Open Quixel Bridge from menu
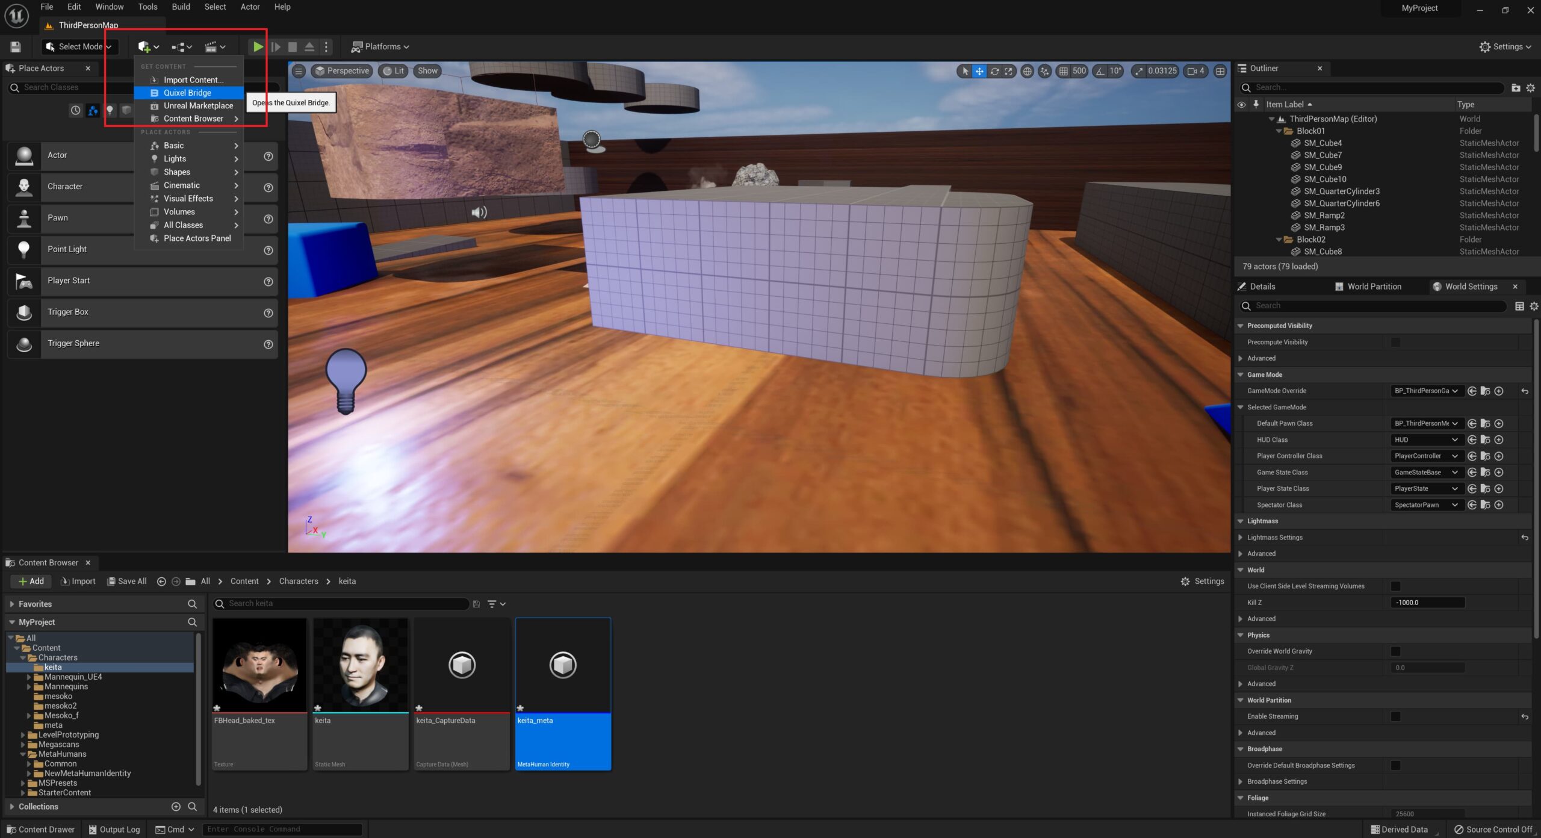Viewport: 1541px width, 838px height. [187, 93]
